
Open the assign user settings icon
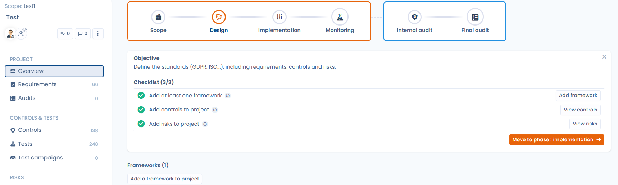(x=22, y=33)
